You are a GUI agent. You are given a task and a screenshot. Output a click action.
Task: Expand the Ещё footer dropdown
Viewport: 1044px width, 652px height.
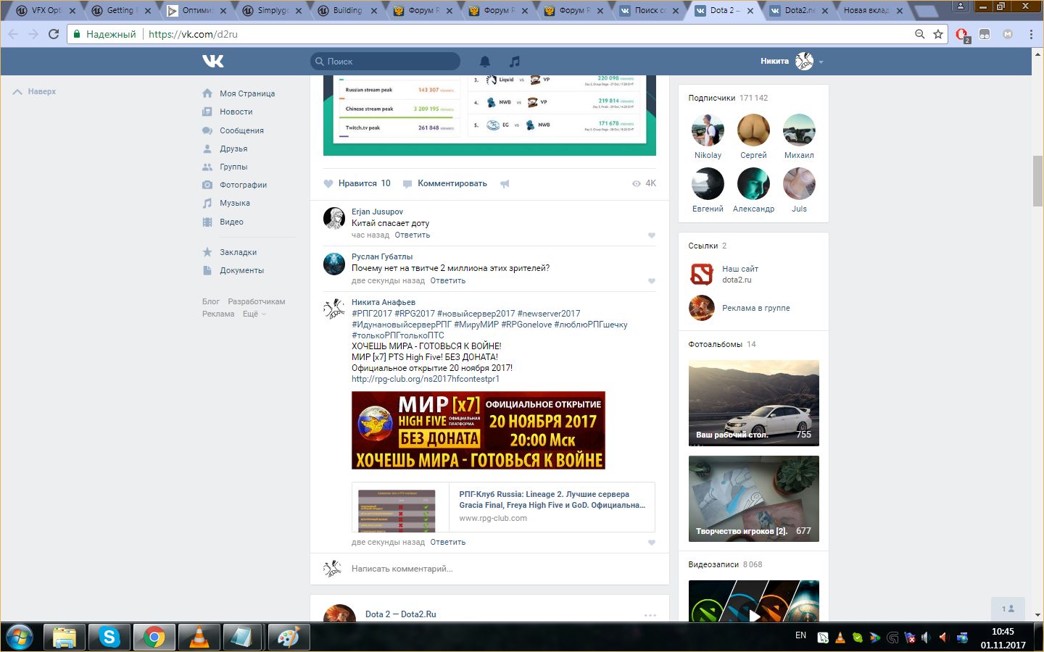pos(254,314)
